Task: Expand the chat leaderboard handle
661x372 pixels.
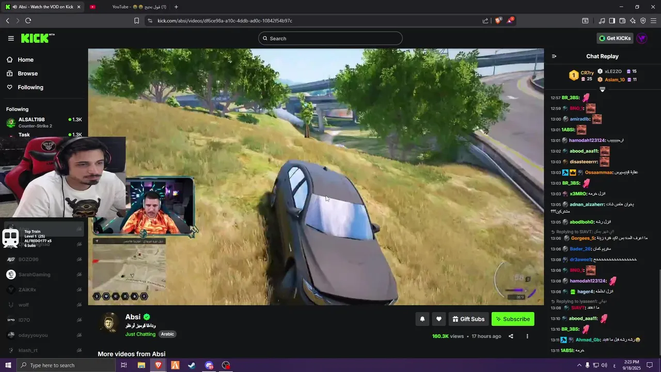Action: (602, 89)
